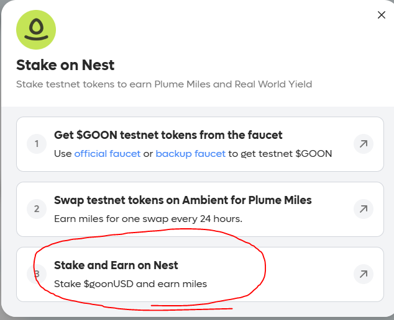Click 'Stake $goonUSD and earn miles' text
Viewport: 394px width, 320px height.
131,284
